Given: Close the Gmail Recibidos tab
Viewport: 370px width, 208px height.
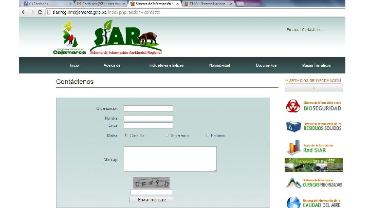Looking at the screenshot, I should coord(124,4).
